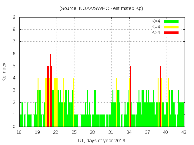194x145 pixels.
Task: Click the green K<4 legend swatch
Action: pos(171,21)
